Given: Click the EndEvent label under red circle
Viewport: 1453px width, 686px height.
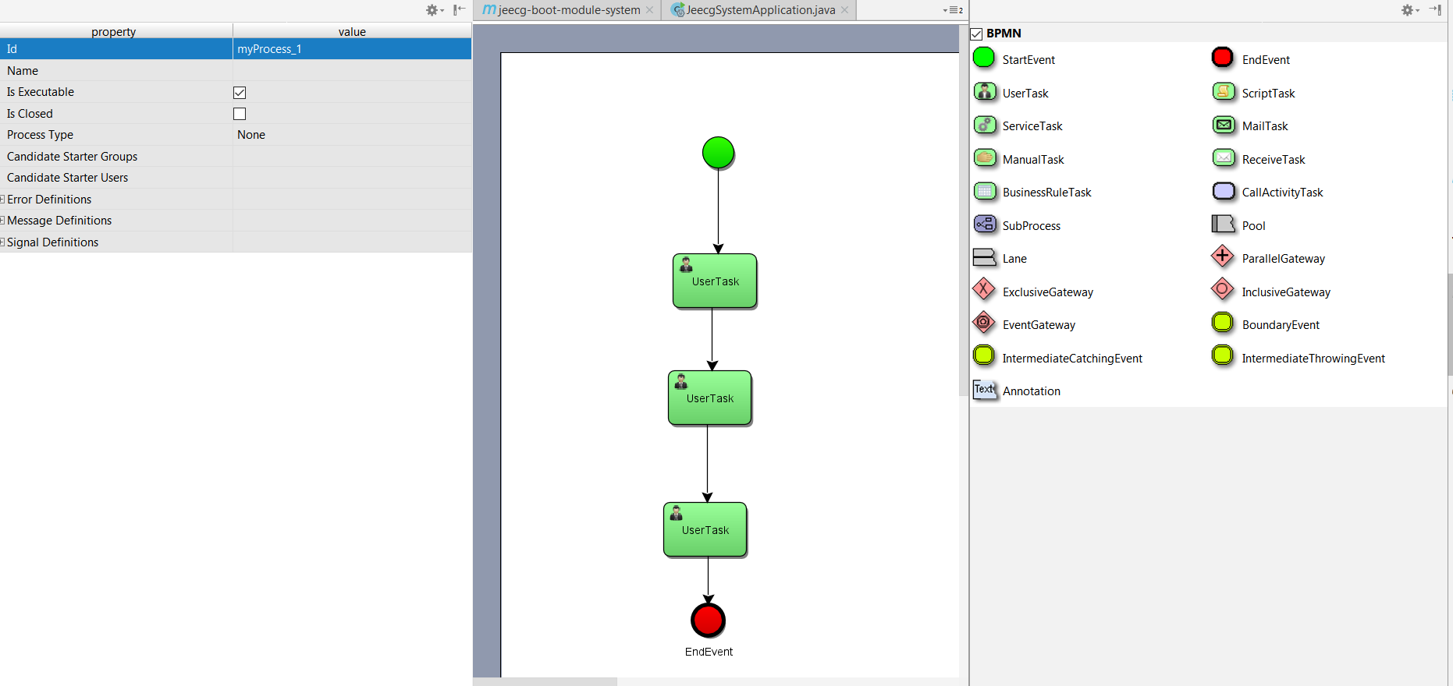Looking at the screenshot, I should pyautogui.click(x=709, y=652).
